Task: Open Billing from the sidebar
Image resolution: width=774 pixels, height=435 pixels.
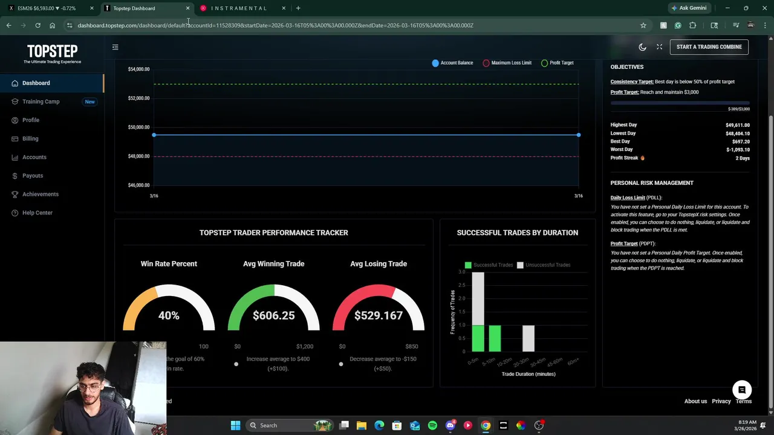Action: pyautogui.click(x=52, y=138)
